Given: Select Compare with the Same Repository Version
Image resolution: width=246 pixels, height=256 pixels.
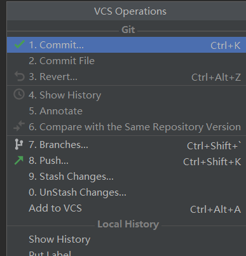Looking at the screenshot, I should pos(126,127).
